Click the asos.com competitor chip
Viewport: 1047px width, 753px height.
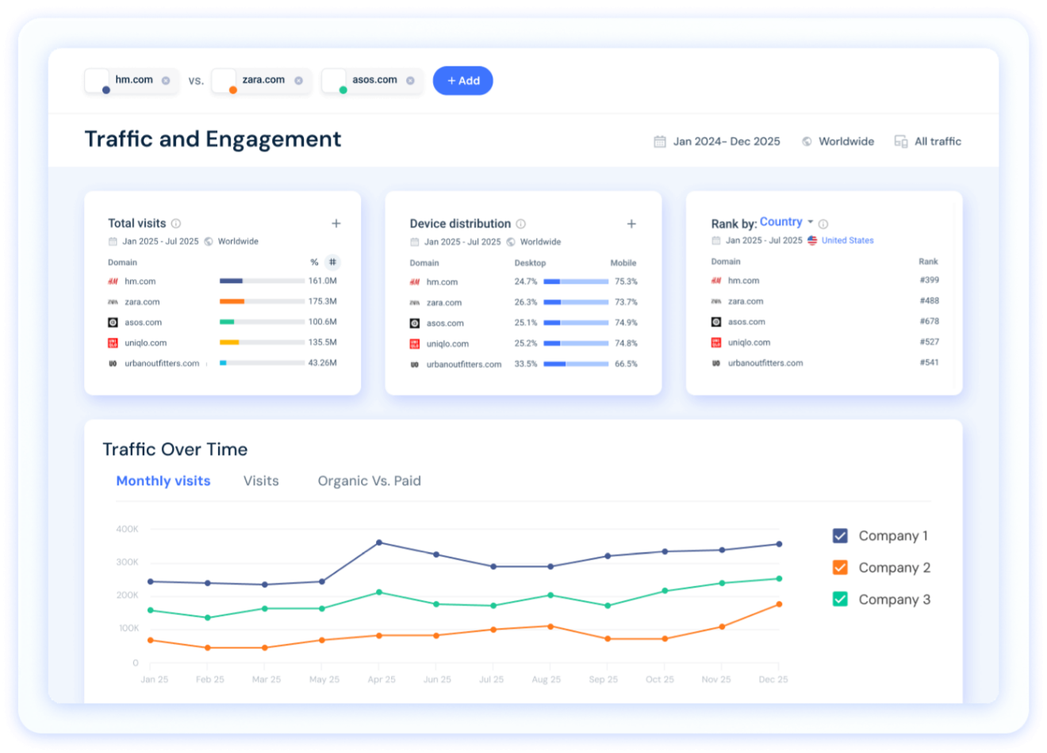[x=372, y=81]
